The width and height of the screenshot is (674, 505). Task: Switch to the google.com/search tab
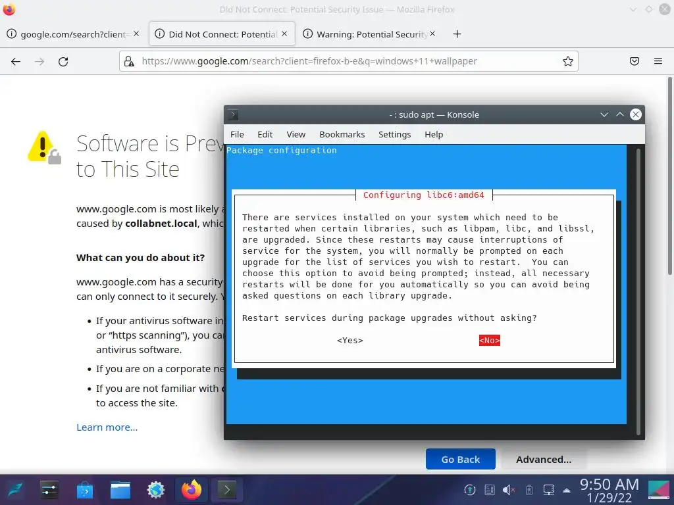click(x=73, y=34)
